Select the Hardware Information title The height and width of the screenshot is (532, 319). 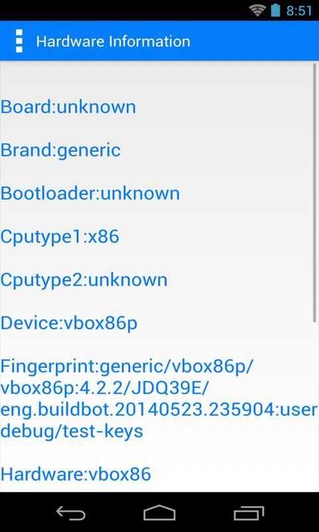point(113,42)
